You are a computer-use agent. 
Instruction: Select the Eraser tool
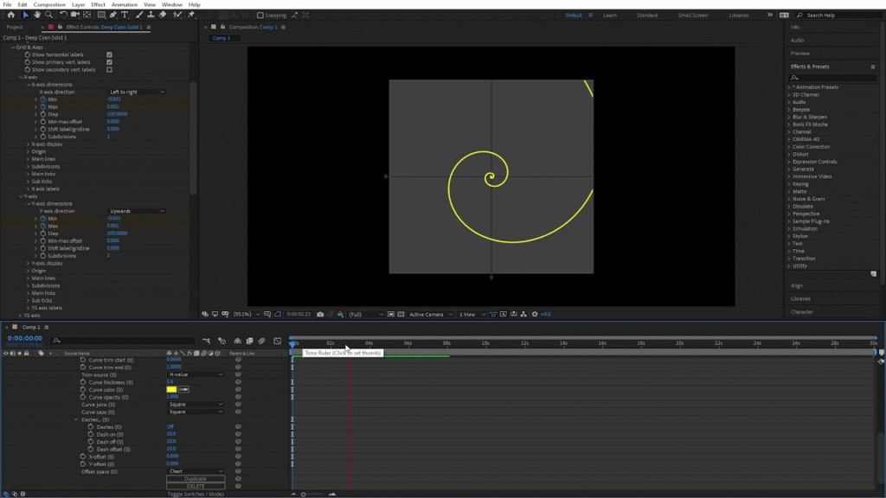click(x=163, y=15)
